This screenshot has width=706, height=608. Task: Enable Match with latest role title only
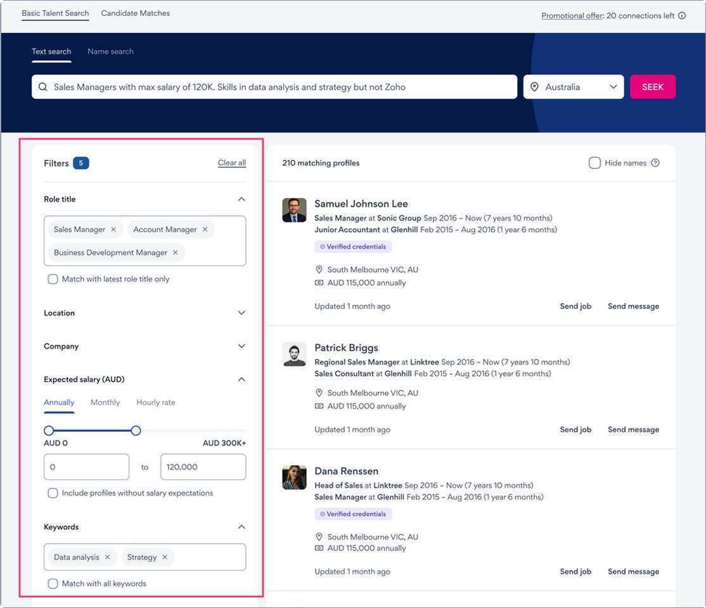53,279
